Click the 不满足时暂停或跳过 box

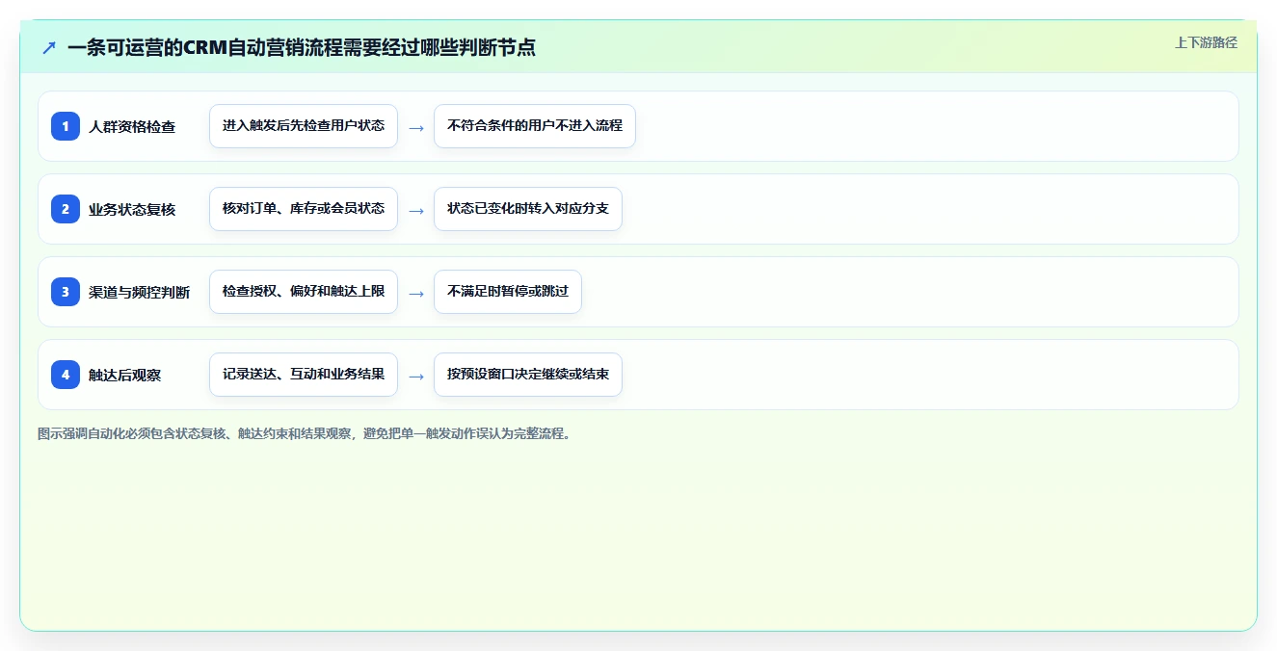pyautogui.click(x=508, y=292)
